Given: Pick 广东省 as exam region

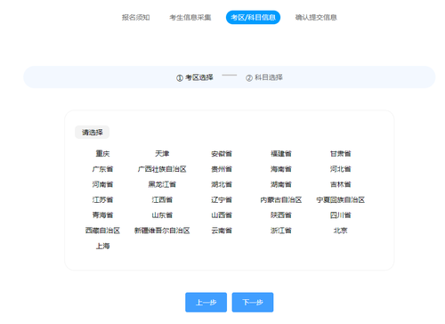Looking at the screenshot, I should click(102, 169).
